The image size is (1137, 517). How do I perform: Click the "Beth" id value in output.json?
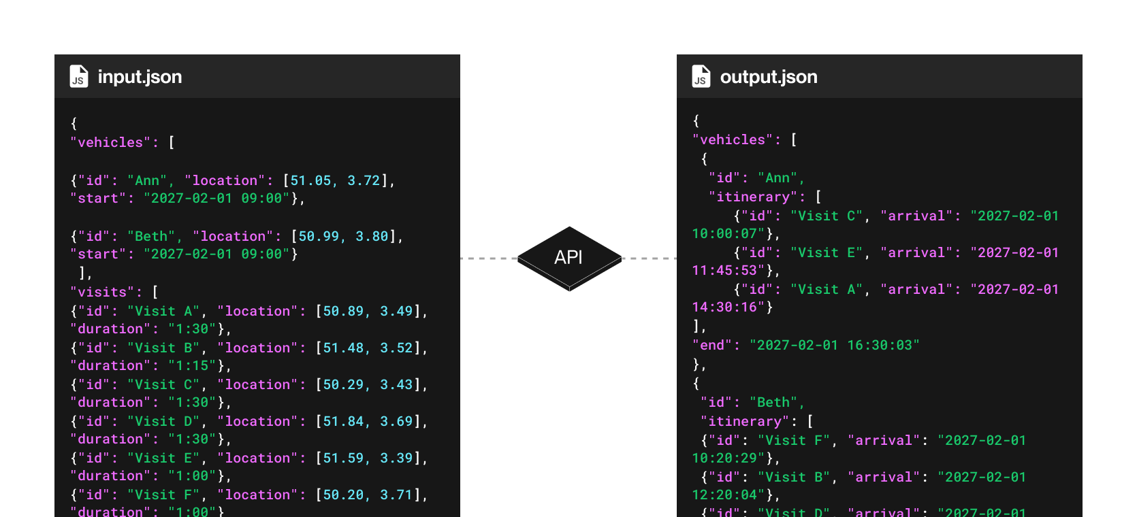[x=773, y=402]
